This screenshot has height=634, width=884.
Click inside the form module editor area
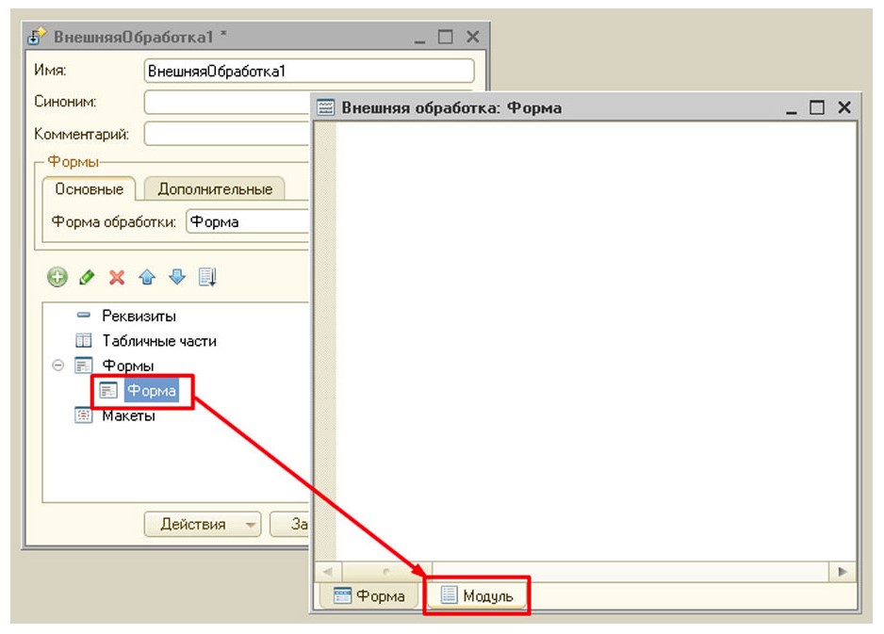coord(596,341)
